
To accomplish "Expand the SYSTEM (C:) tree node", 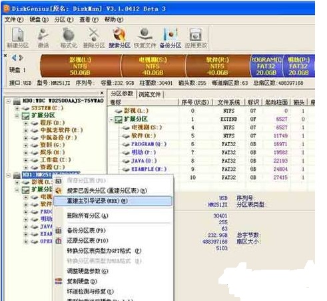I will 17,109.
